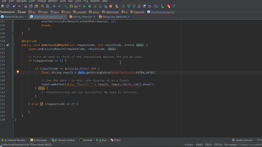This screenshot has height=147, width=262.
Task: Switch to dialog_new_detail.xml tab
Action: (114, 17)
